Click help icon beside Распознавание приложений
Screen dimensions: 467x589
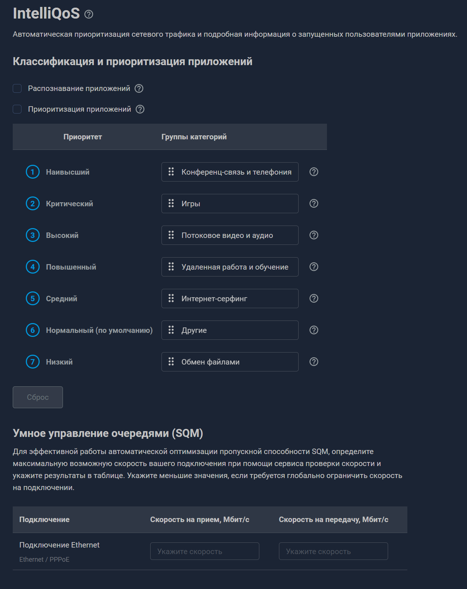139,88
